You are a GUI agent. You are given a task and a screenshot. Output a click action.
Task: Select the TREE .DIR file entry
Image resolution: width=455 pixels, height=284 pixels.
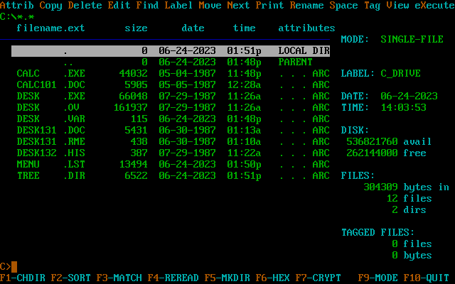click(x=171, y=175)
